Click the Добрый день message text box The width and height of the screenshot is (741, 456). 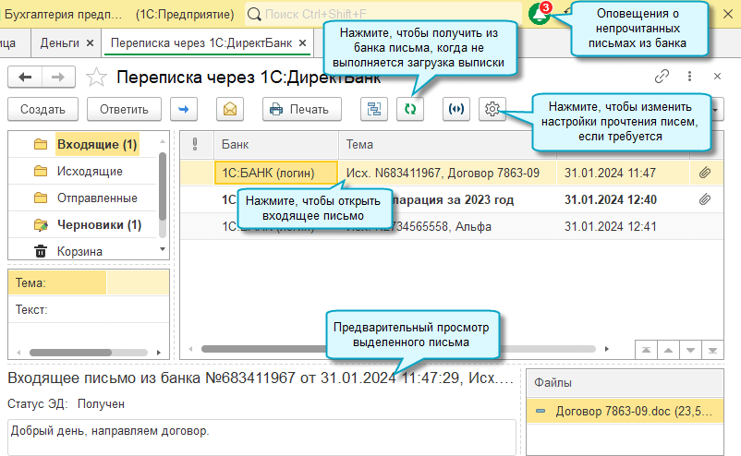click(x=261, y=438)
